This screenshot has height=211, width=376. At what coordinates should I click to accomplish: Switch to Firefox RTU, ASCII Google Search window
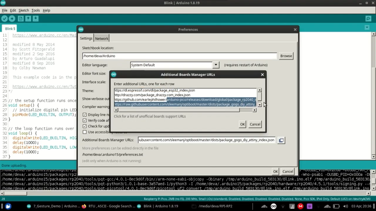[108, 206]
